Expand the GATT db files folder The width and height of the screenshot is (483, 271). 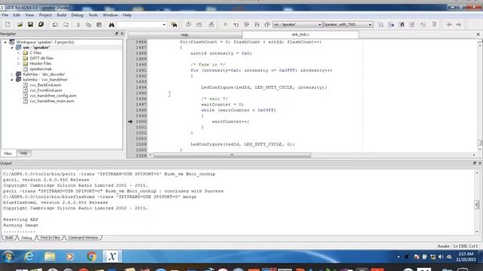tap(18, 58)
